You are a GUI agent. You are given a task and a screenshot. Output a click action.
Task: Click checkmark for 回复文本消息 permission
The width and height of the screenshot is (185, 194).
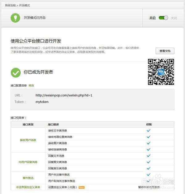(149, 156)
